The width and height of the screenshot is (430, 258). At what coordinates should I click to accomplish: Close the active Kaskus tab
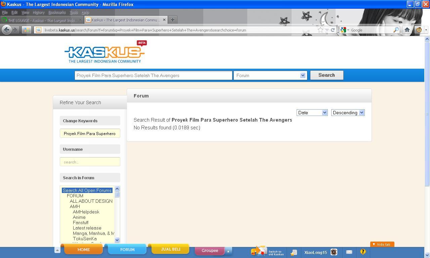click(164, 20)
